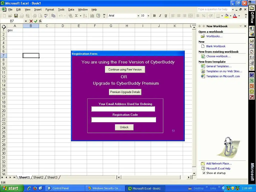Open the Arial font name dropdown
Image resolution: width=256 pixels, height=192 pixels.
(138, 16)
